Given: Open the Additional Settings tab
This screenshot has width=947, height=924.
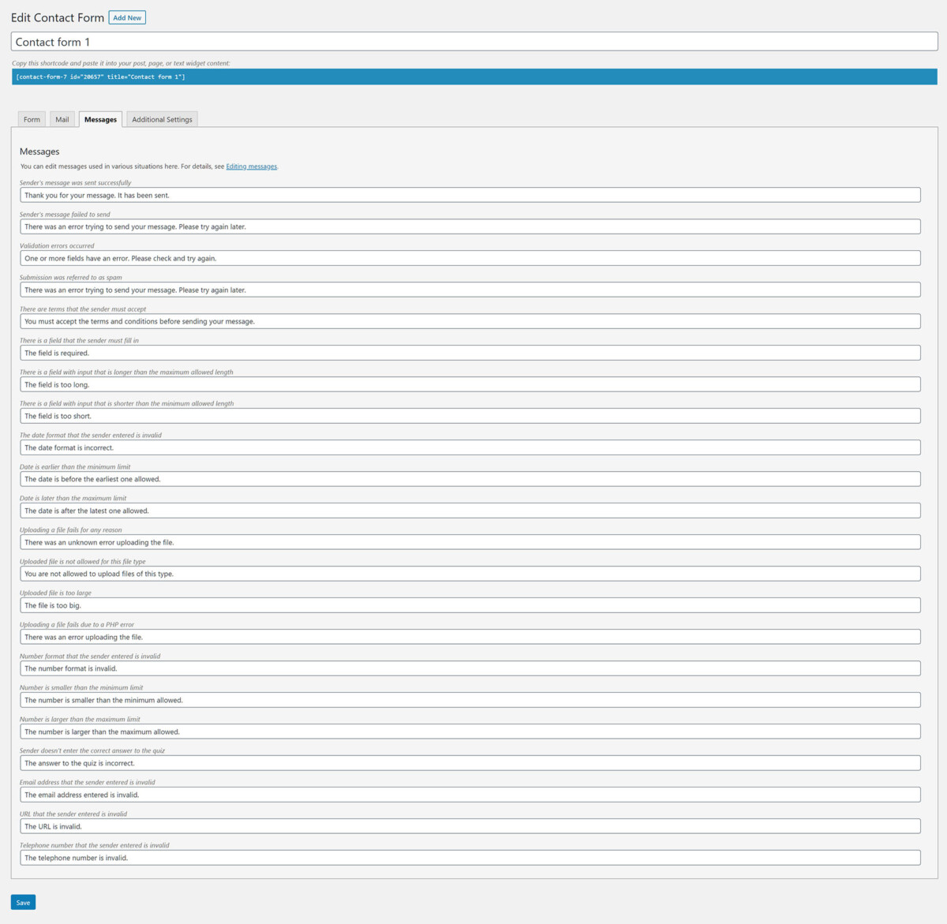Looking at the screenshot, I should 162,119.
